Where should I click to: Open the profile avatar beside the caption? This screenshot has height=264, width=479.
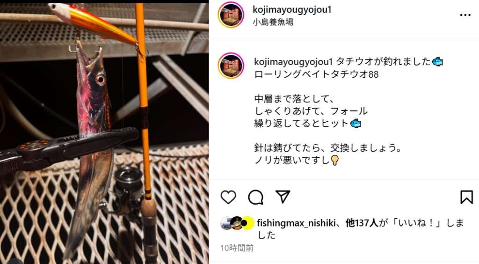pyautogui.click(x=231, y=66)
